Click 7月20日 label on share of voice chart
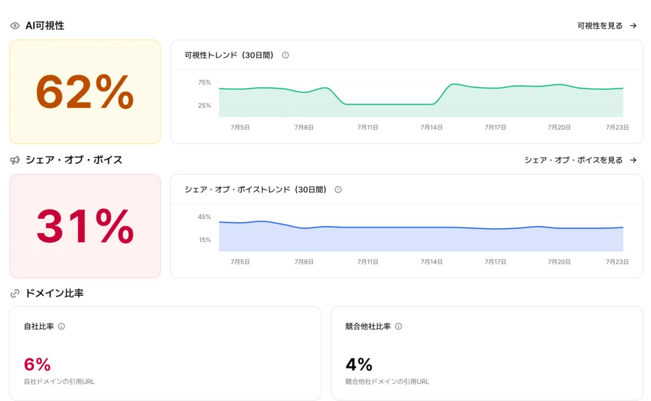 pos(559,262)
